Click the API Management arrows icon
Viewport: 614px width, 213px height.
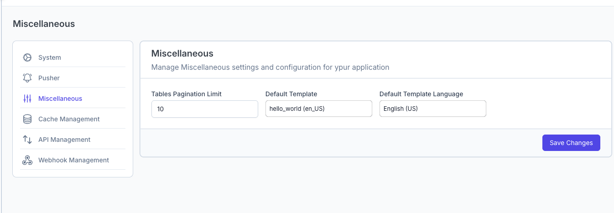pos(27,140)
